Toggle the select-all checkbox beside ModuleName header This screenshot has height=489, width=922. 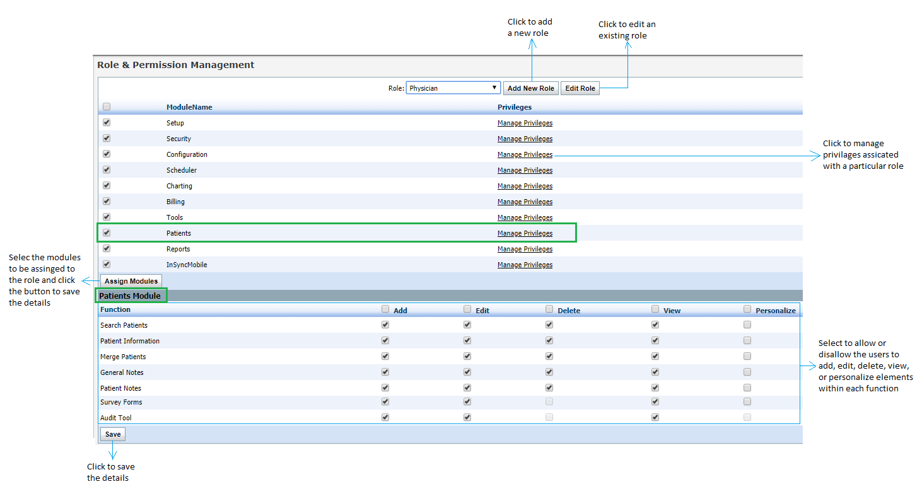point(107,106)
